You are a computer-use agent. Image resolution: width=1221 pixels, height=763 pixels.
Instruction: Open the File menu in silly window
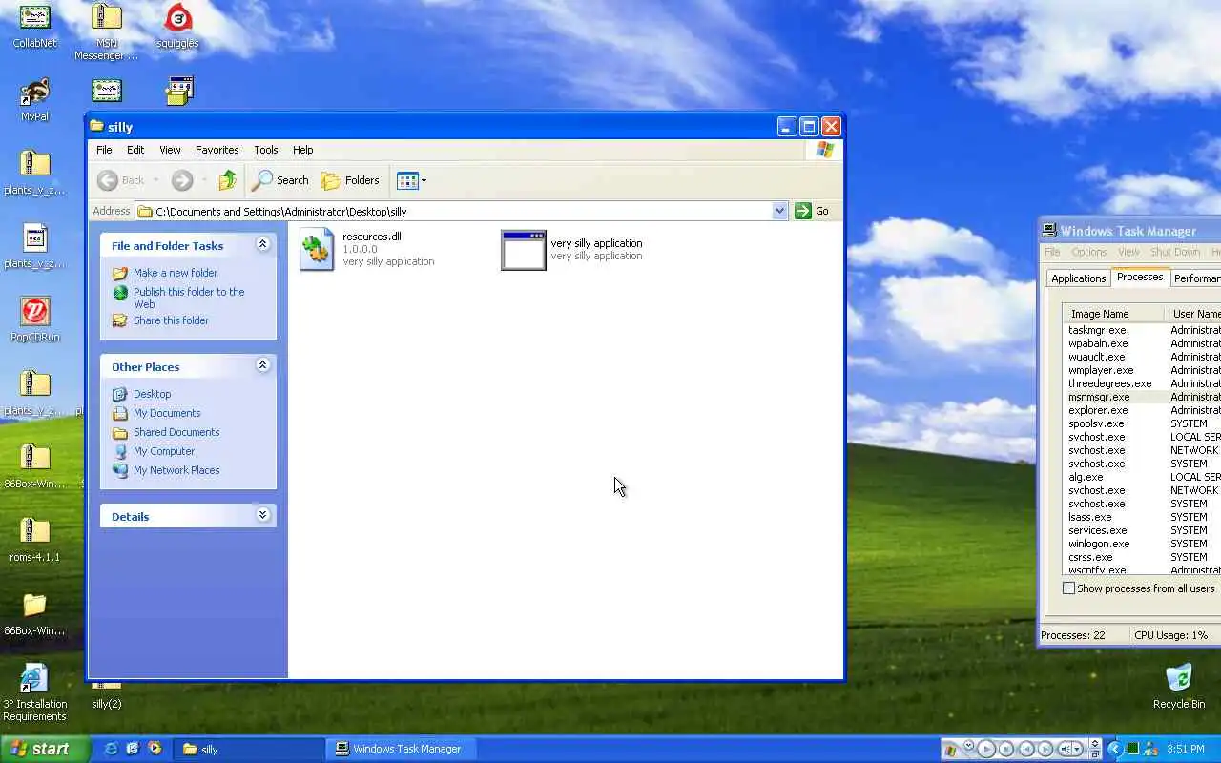pyautogui.click(x=104, y=150)
